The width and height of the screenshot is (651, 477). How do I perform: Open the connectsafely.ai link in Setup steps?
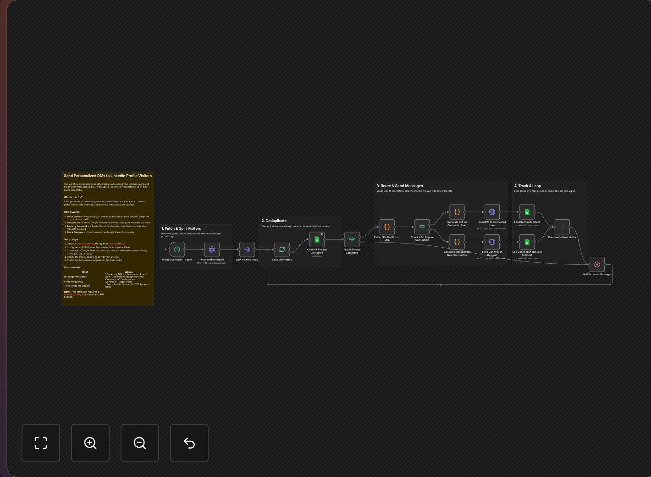coord(117,244)
